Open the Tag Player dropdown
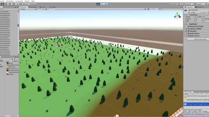Screen dimensions: 209x117 click(196, 12)
